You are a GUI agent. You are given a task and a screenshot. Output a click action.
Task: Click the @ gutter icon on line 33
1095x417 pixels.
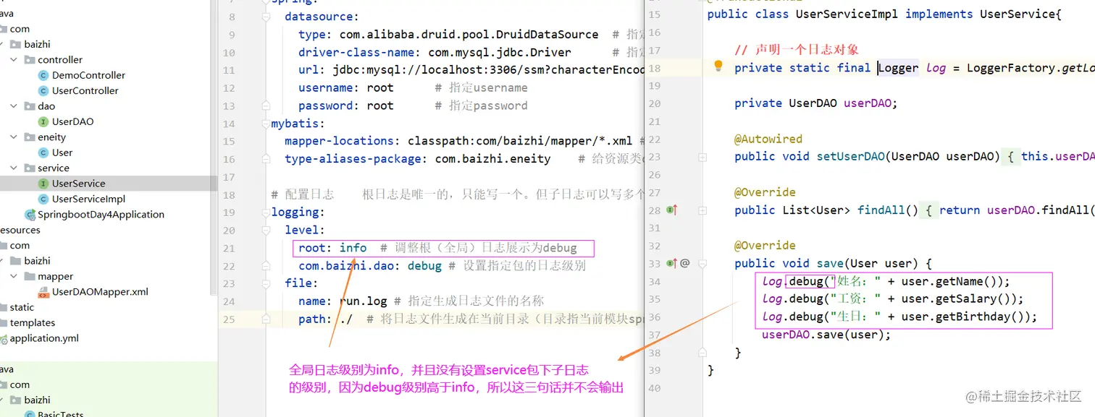(x=684, y=264)
